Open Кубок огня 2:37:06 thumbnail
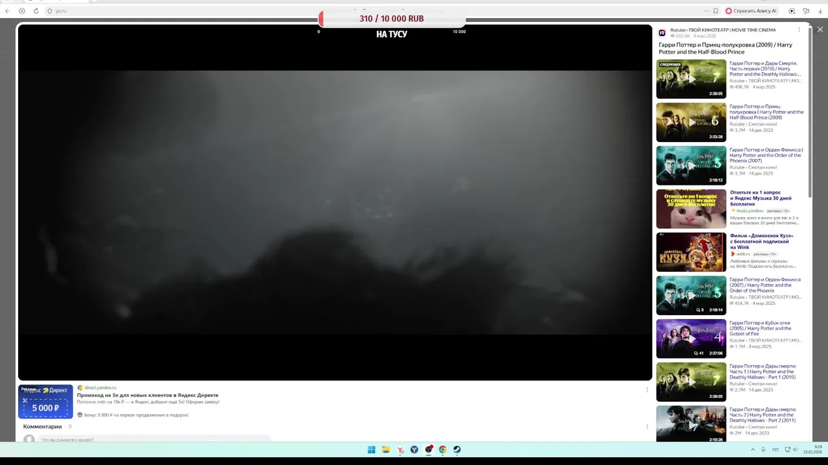The image size is (828, 465). [x=691, y=338]
